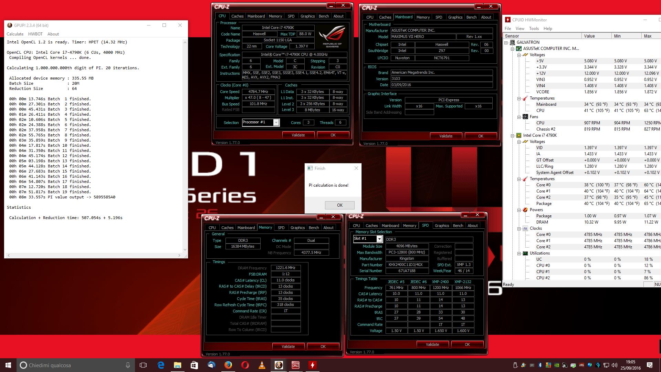This screenshot has height=372, width=661.
Task: Open the Calculate menu in GPUPI
Action: [x=15, y=34]
